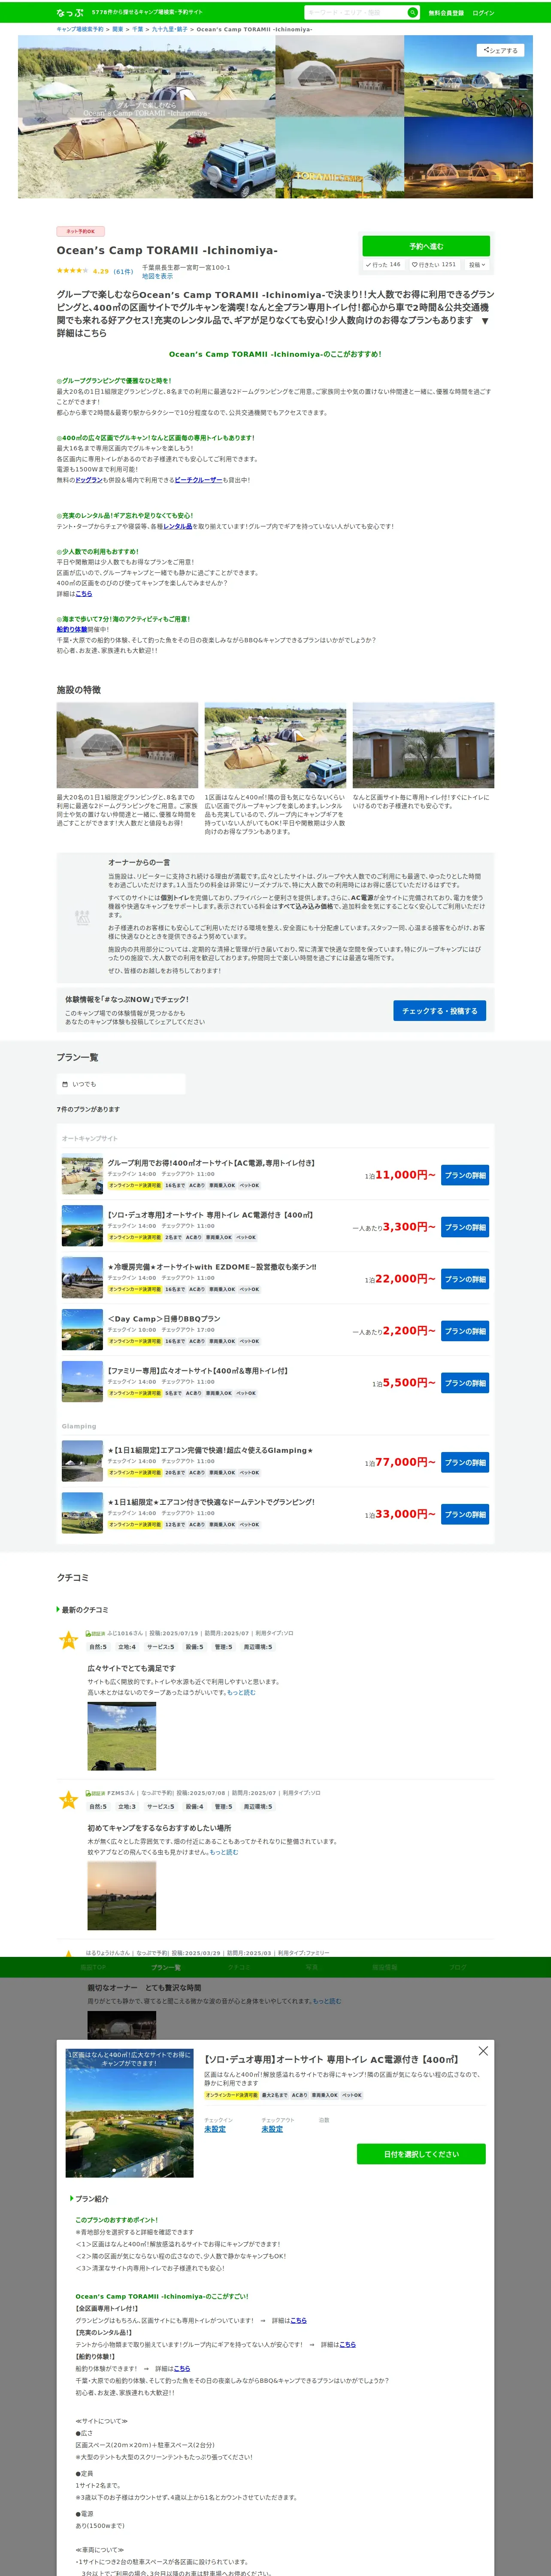Click もっと読む on 初めてキャンプ review
This screenshot has height=2576, width=551.
click(224, 1852)
